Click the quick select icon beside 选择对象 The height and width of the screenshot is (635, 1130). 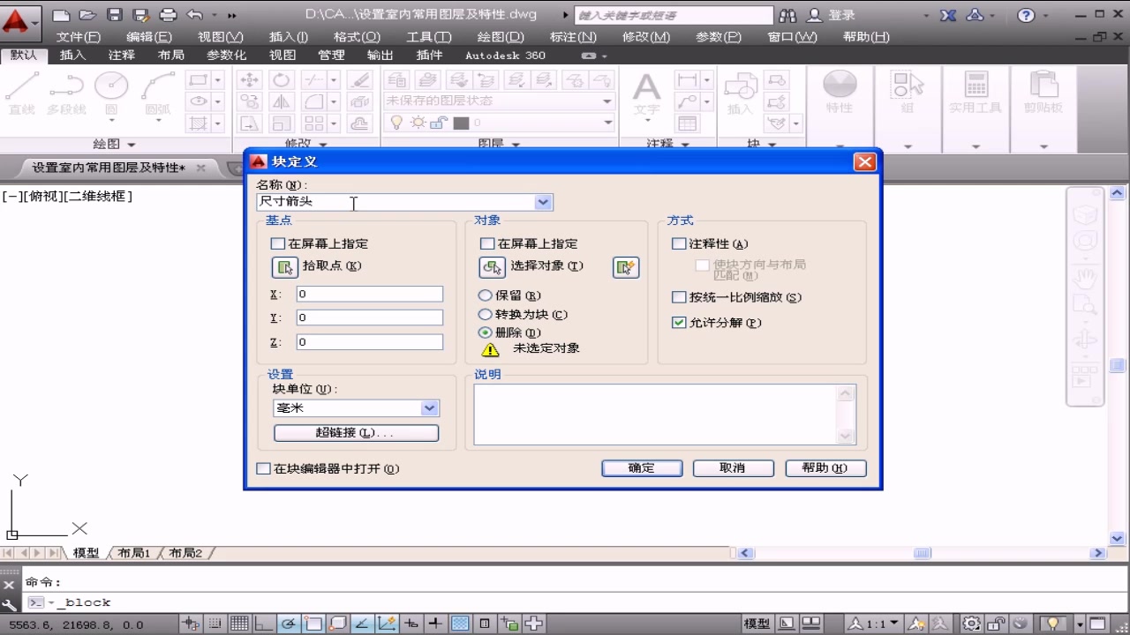[626, 267]
